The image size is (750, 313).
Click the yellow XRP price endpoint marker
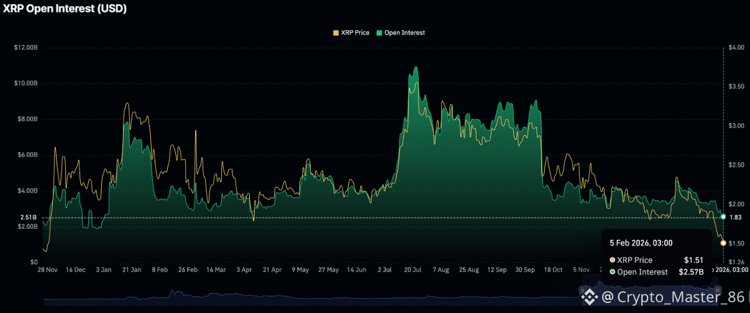click(x=723, y=243)
